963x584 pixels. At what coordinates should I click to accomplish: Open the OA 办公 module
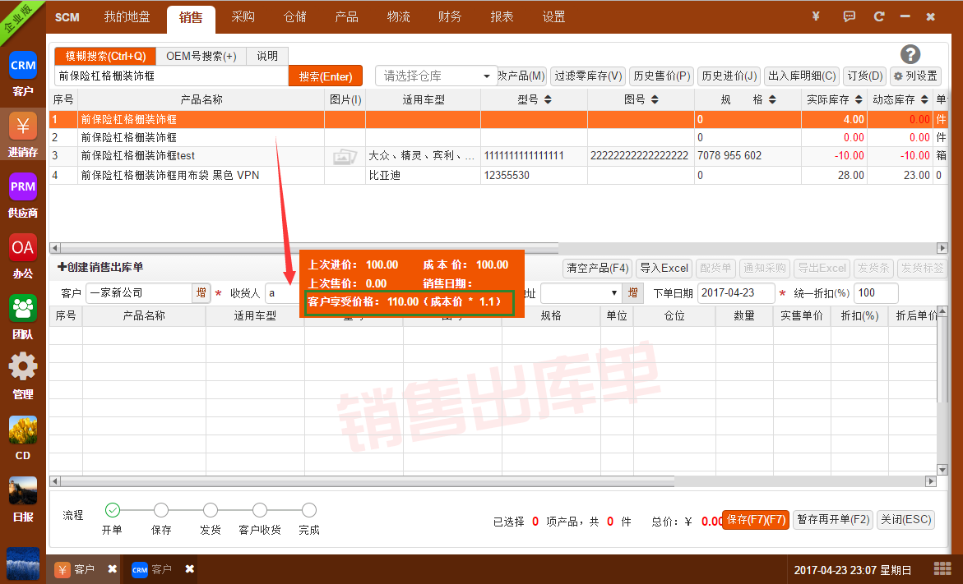23,248
